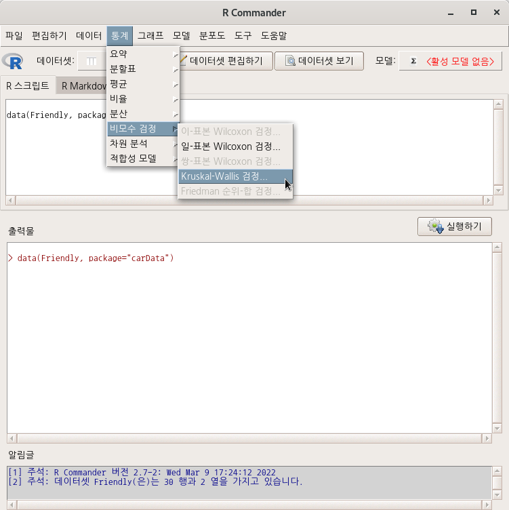Image resolution: width=509 pixels, height=510 pixels.
Task: Minimize the R Commander window
Action: (x=451, y=13)
